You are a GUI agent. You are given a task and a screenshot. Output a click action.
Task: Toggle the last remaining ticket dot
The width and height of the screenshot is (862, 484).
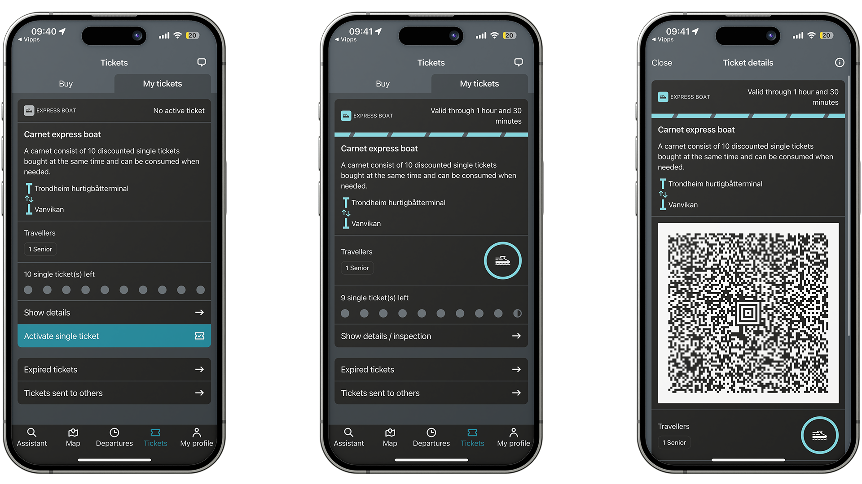[518, 313]
